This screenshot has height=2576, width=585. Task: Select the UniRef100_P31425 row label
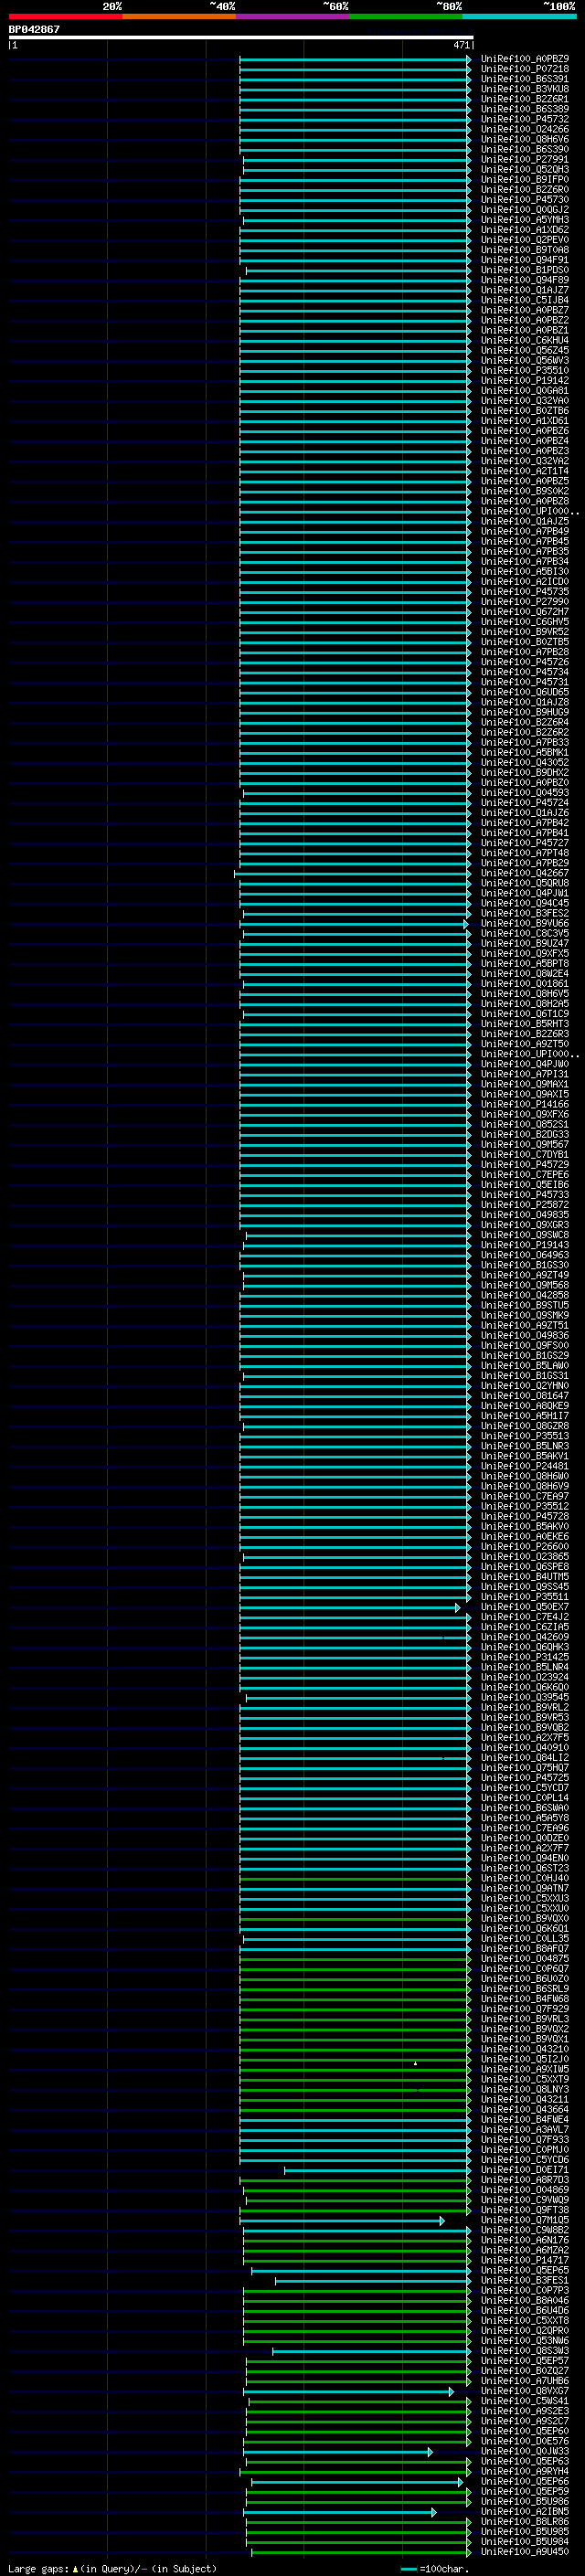(x=525, y=1657)
